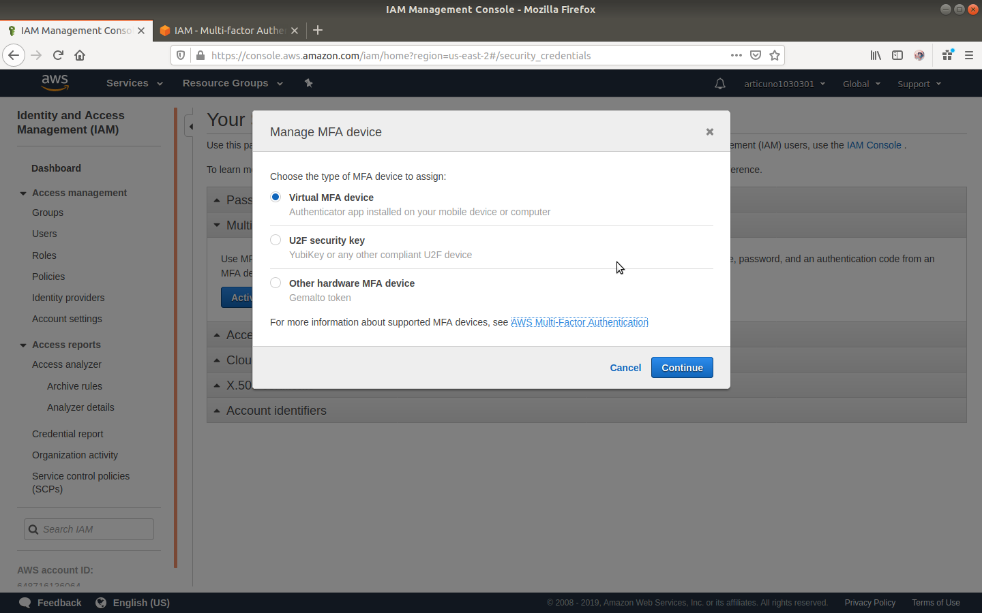Open Identity providers in the sidebar
The width and height of the screenshot is (982, 613).
[68, 298]
